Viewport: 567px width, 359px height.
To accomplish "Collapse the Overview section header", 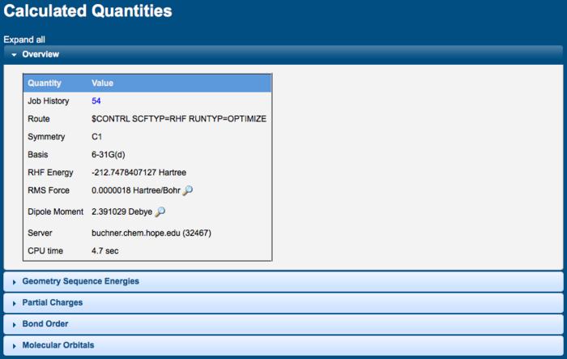I will (x=40, y=54).
